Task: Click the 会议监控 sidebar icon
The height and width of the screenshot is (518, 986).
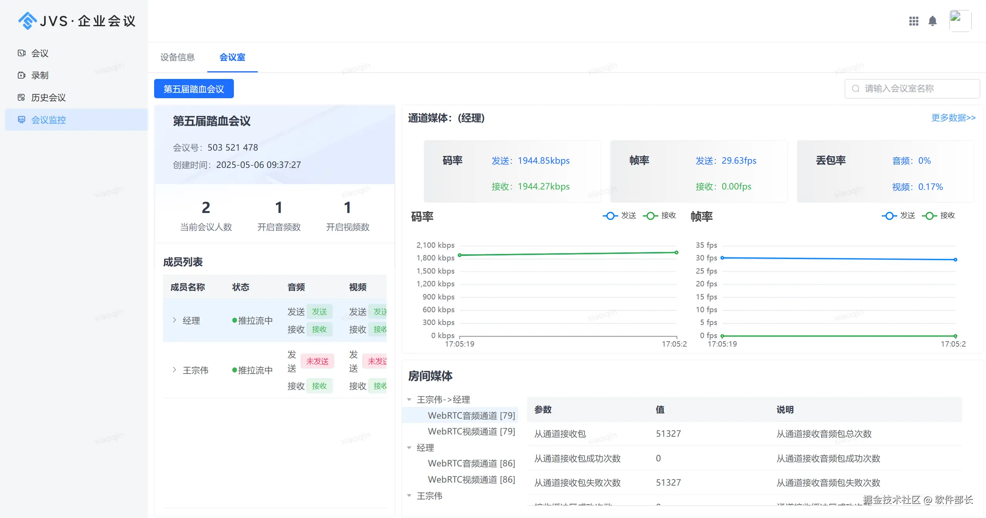Action: [x=22, y=120]
